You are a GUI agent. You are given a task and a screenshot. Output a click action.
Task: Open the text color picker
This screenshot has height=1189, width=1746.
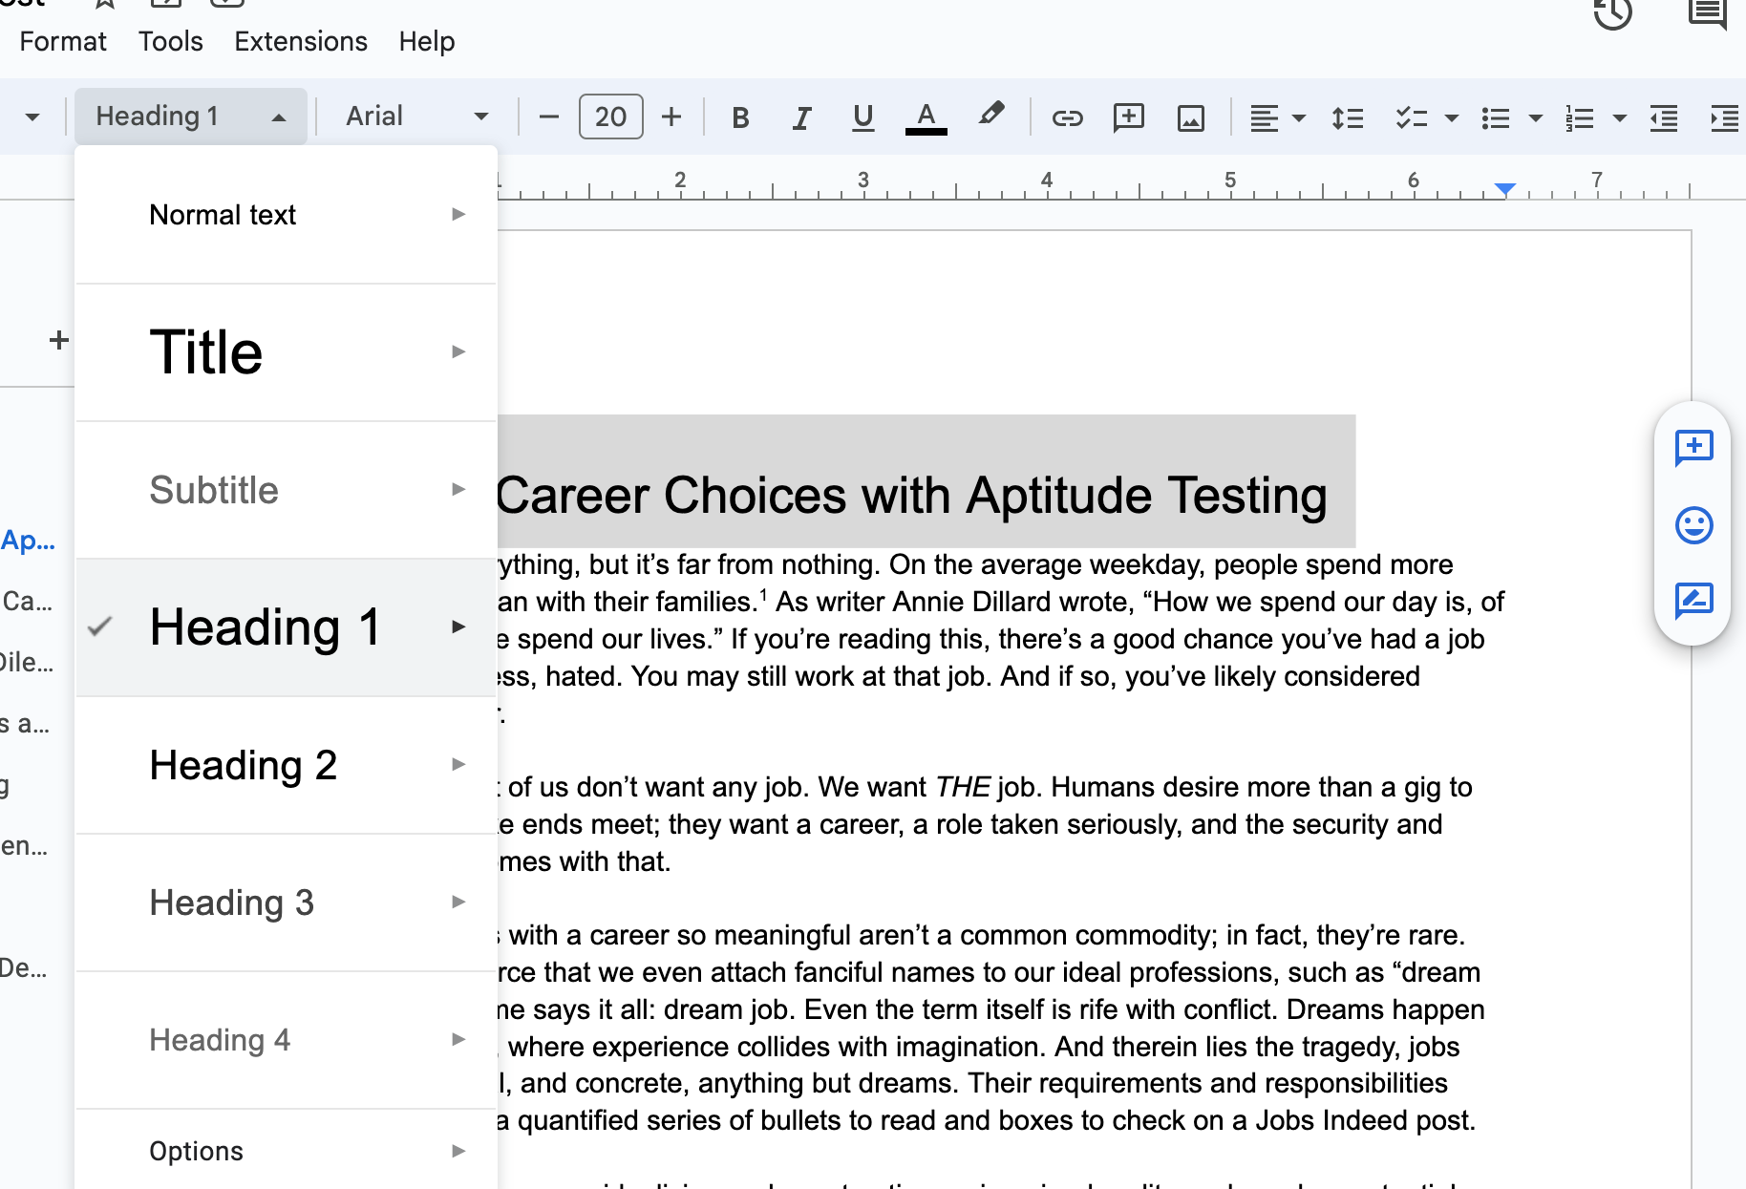click(x=926, y=117)
